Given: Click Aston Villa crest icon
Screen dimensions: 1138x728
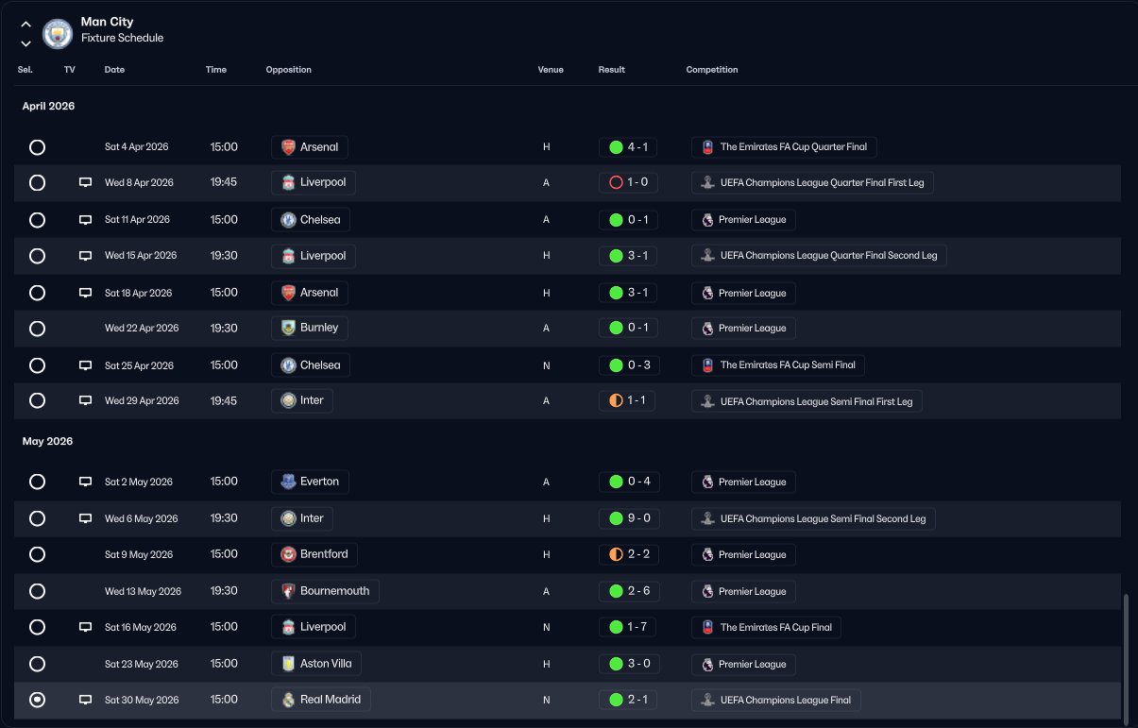Looking at the screenshot, I should 288,664.
